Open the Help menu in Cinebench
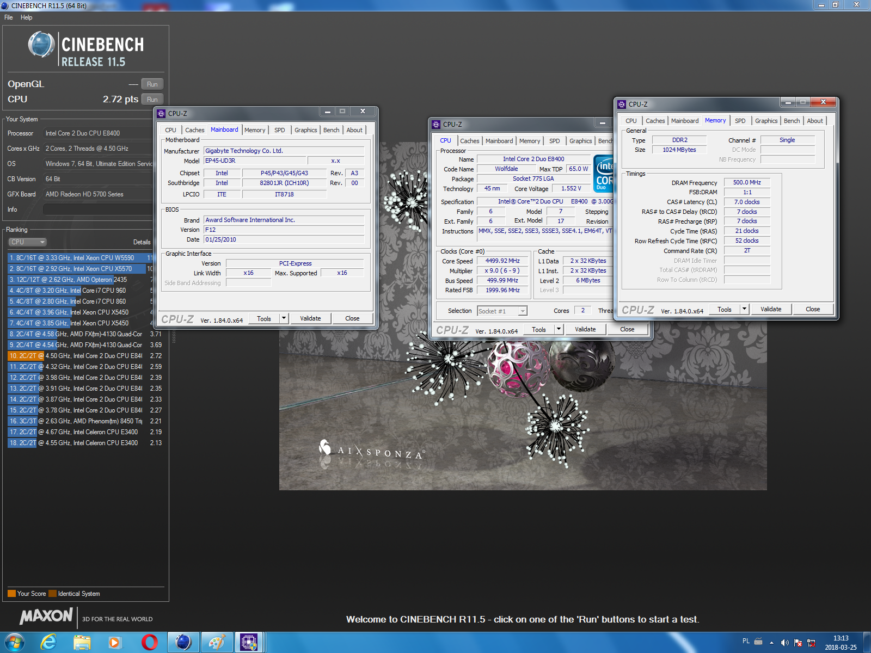The image size is (871, 653). (26, 17)
